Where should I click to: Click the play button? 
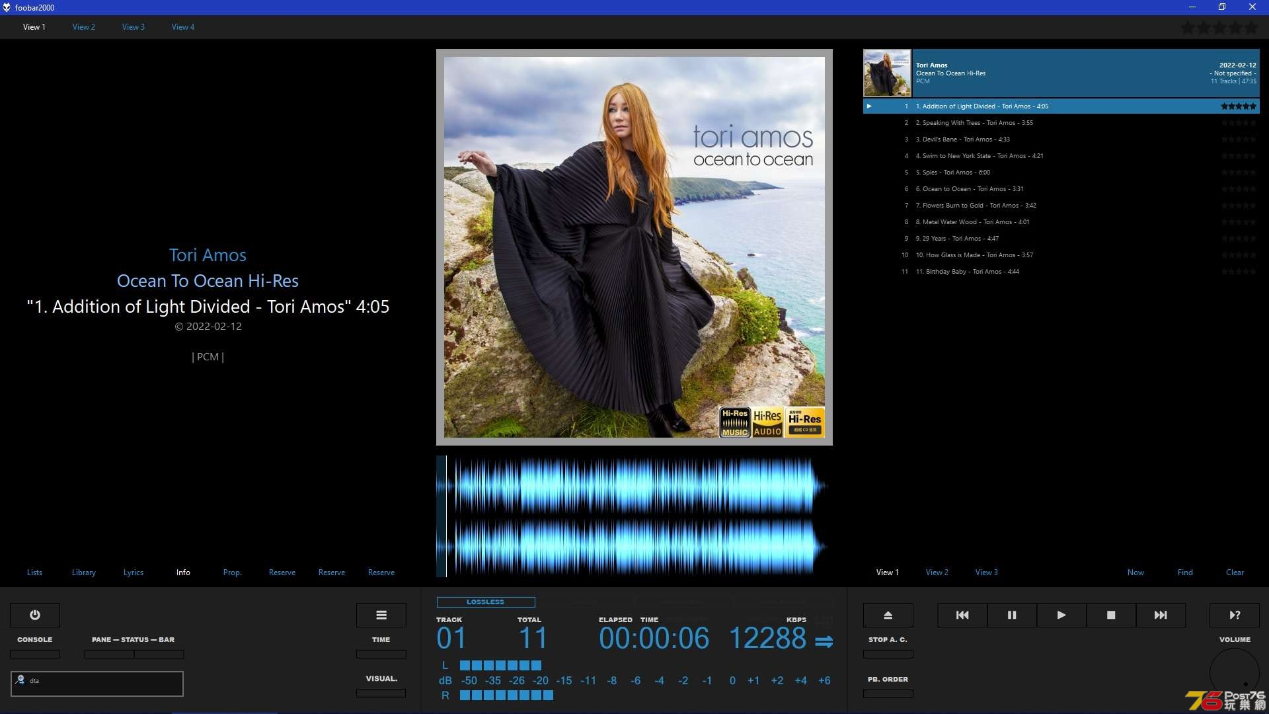click(1061, 615)
